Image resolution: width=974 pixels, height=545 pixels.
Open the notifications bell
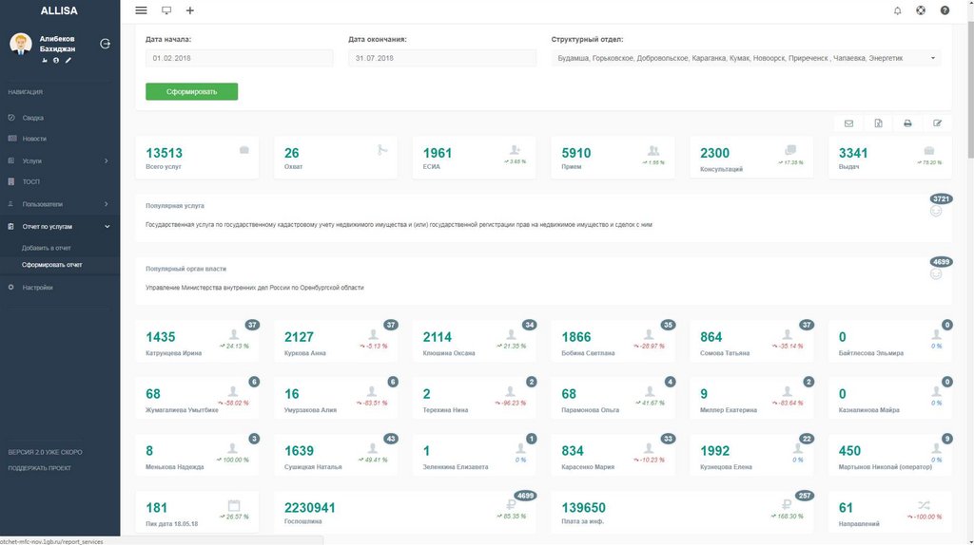[897, 10]
